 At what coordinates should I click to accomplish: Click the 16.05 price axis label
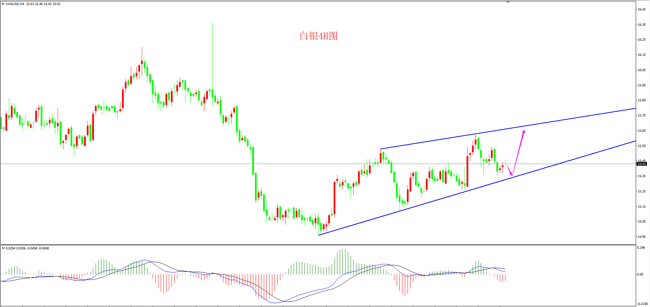tap(642, 70)
